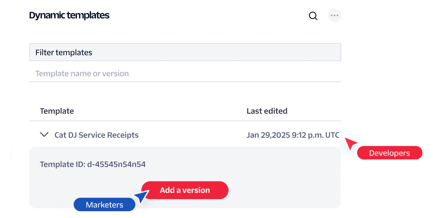Viewport: 433px width, 218px height.
Task: Click the blue Marketers cursor arrow
Action: (142, 197)
